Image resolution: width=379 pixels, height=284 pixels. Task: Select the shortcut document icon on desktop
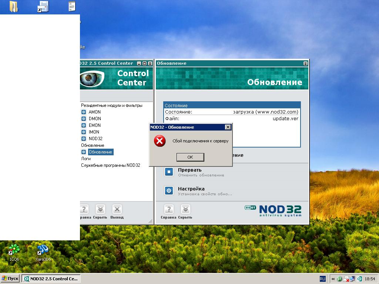point(43,6)
